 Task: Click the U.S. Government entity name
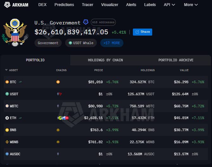click(x=58, y=23)
